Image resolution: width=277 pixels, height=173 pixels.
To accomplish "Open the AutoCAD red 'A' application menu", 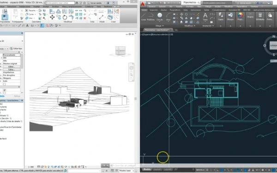I will pyautogui.click(x=143, y=4).
